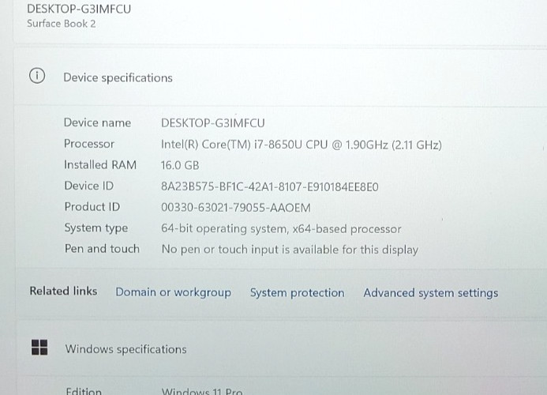Expand the Device specifications section header
This screenshot has width=547, height=395.
280,77
